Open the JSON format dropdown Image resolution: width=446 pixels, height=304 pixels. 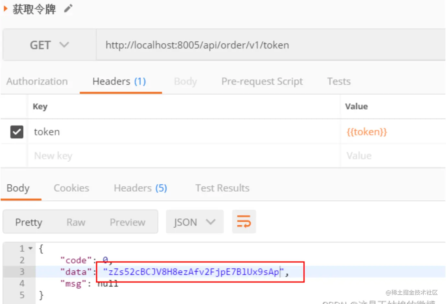195,222
